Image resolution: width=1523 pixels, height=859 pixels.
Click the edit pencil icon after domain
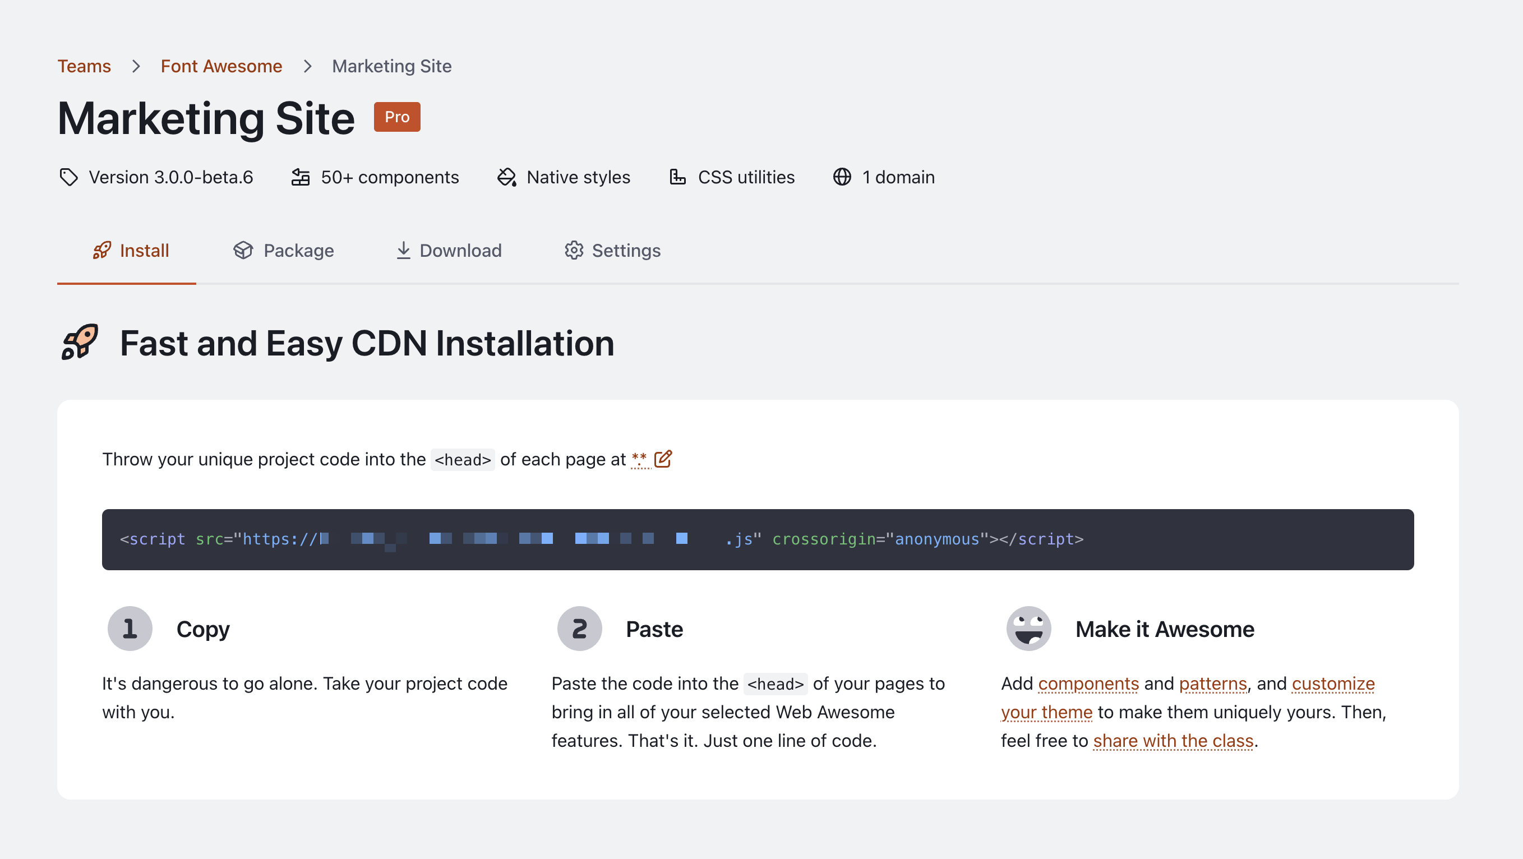pos(663,459)
